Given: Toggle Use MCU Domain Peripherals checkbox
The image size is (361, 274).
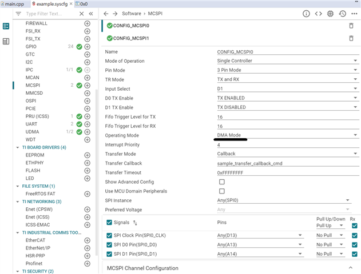Looking at the screenshot, I should pyautogui.click(x=222, y=191).
